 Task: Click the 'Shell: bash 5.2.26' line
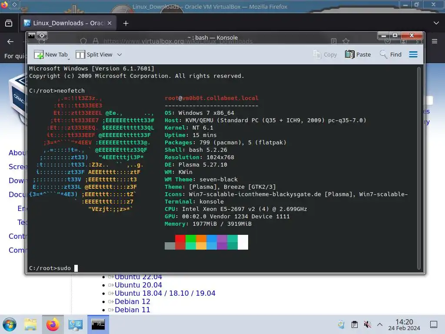point(196,150)
